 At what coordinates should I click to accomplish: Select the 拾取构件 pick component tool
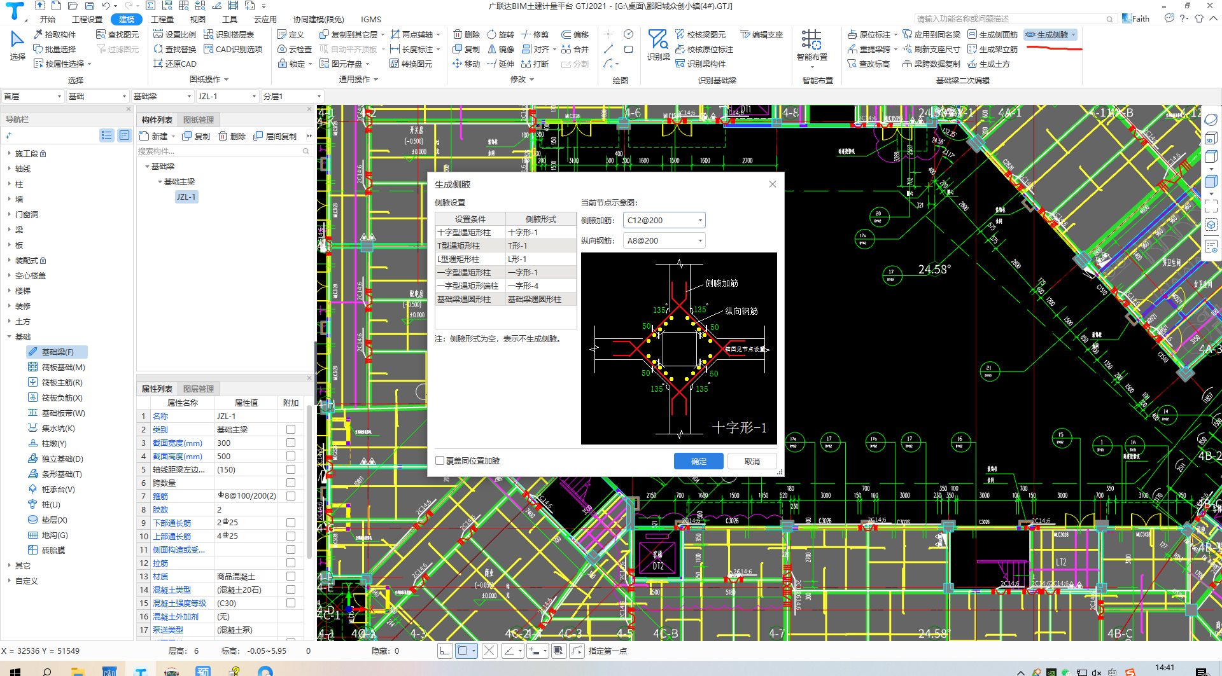[x=55, y=34]
